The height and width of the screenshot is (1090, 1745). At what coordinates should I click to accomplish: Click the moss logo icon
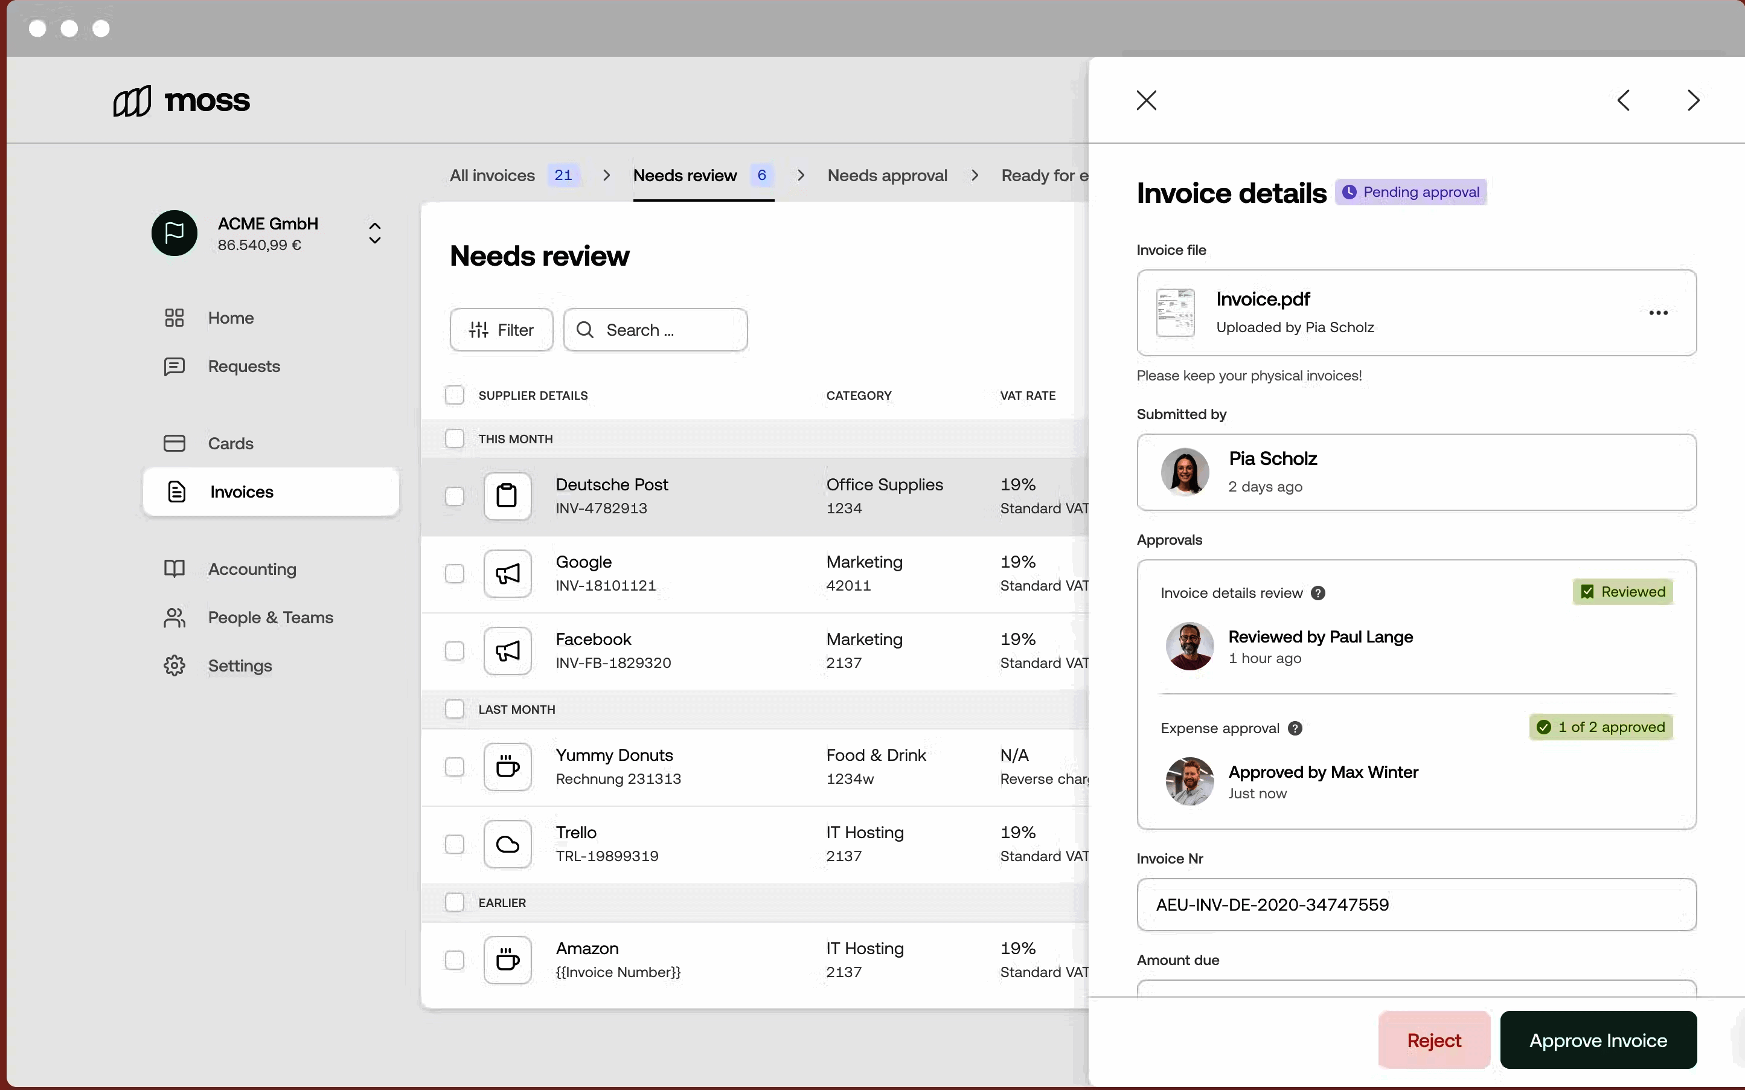click(x=132, y=101)
